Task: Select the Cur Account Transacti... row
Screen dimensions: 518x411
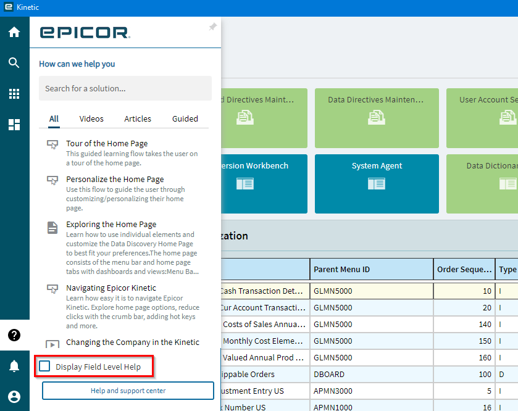Action: [369, 308]
